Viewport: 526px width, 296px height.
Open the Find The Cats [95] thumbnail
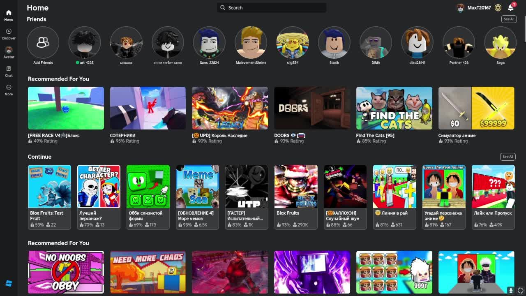click(x=394, y=108)
